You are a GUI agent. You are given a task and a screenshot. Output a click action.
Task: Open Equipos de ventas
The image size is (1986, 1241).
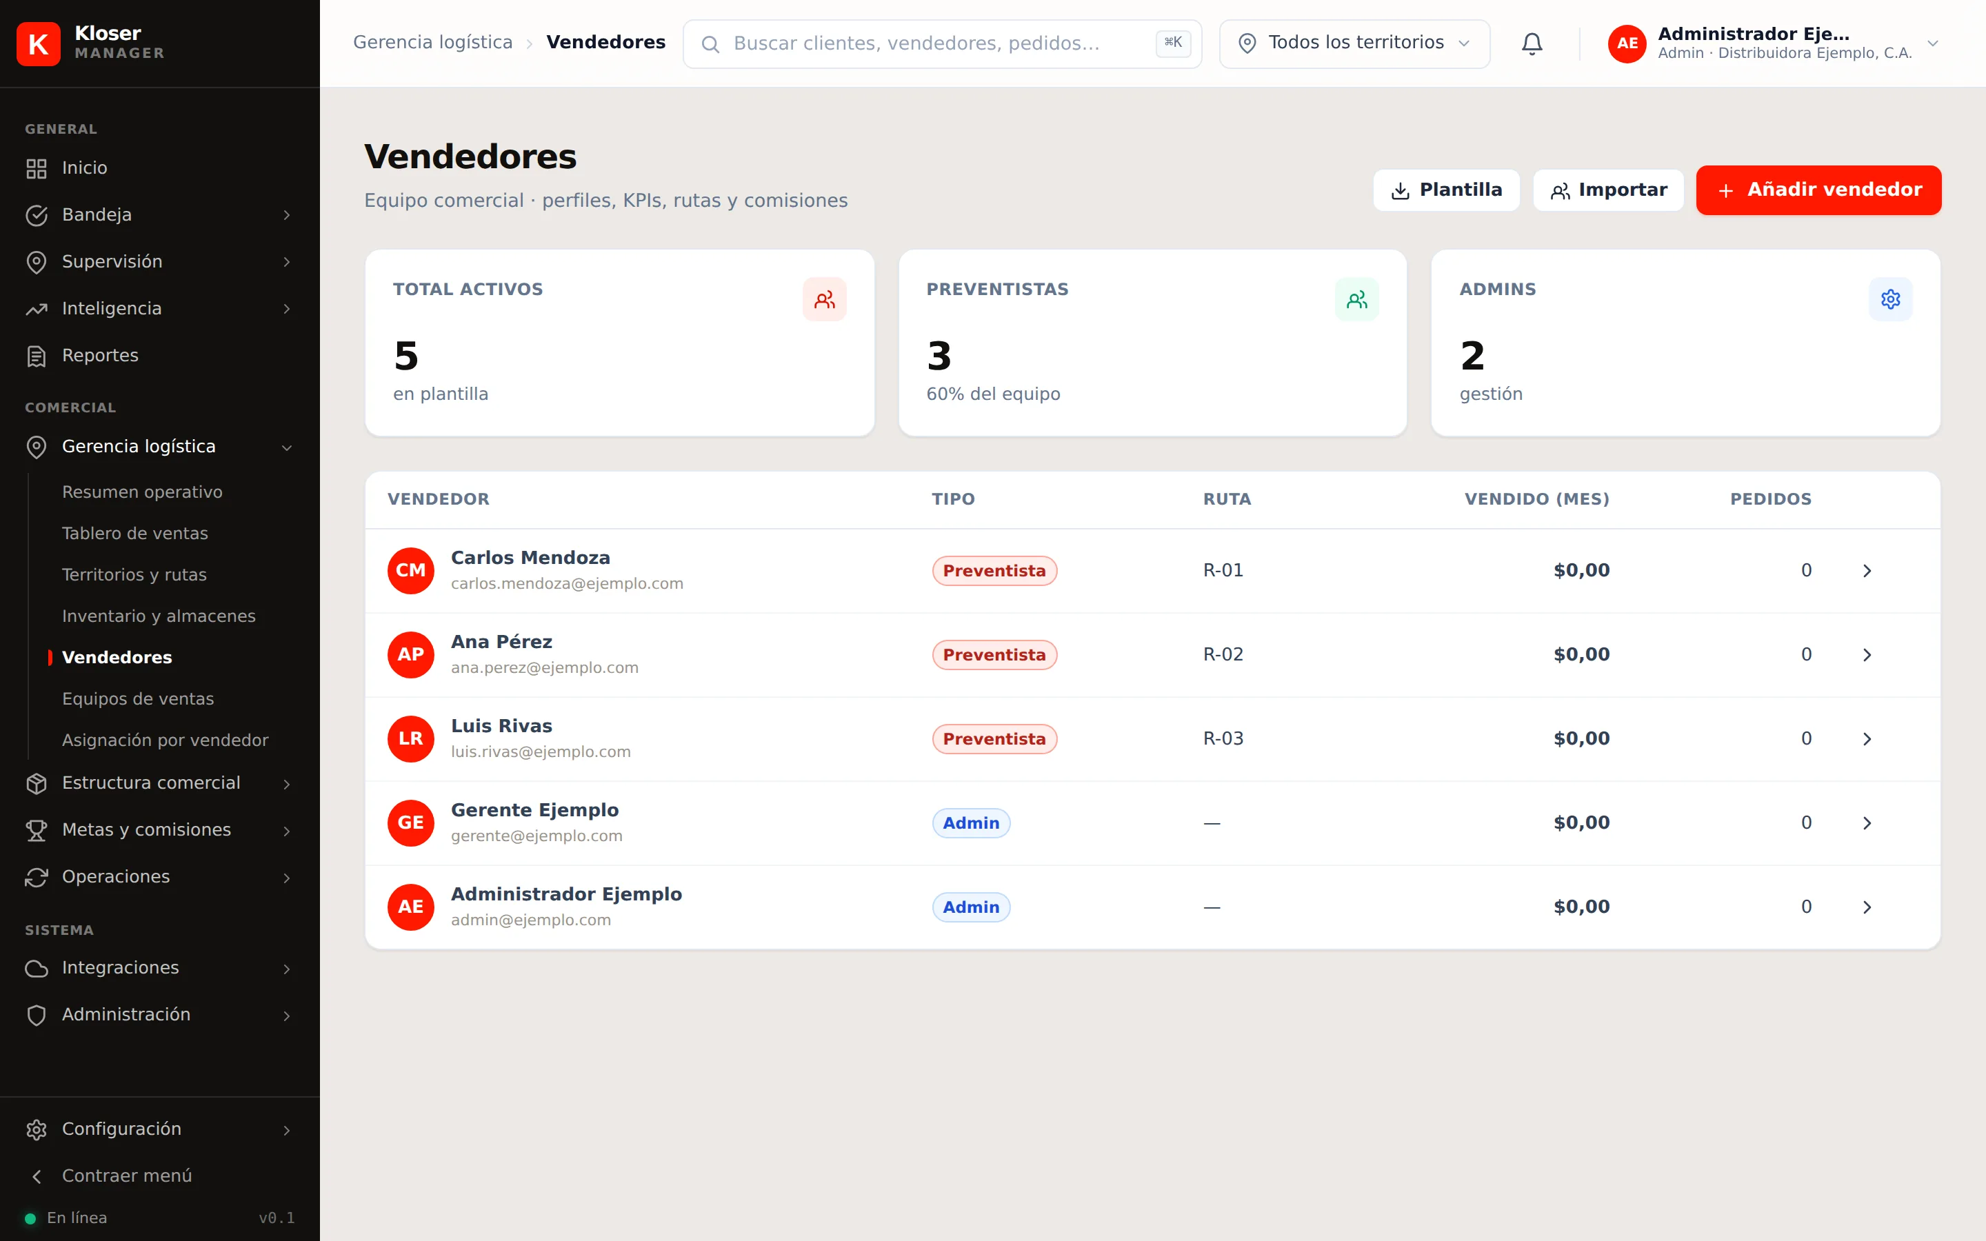coord(138,699)
